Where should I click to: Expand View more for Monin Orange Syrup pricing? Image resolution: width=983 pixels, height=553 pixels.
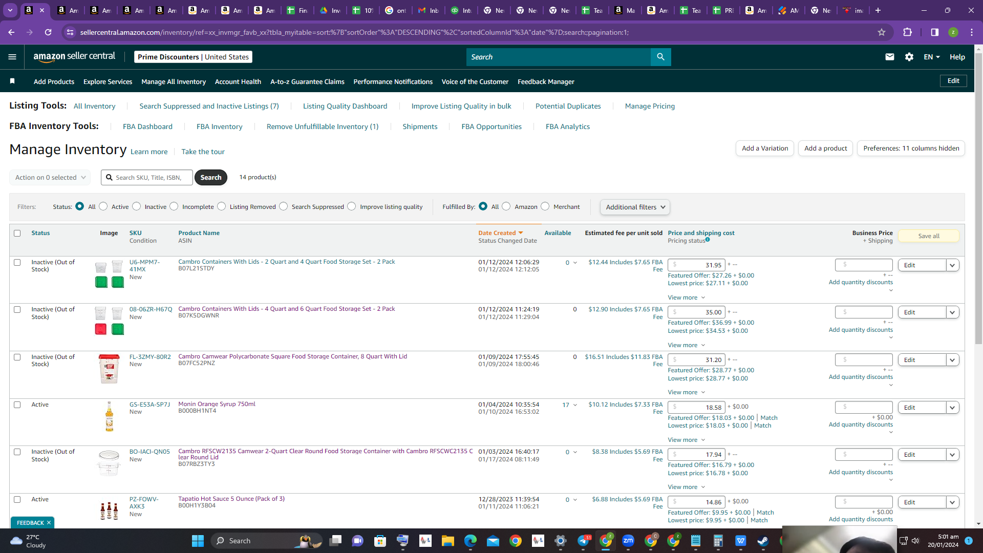(x=686, y=440)
